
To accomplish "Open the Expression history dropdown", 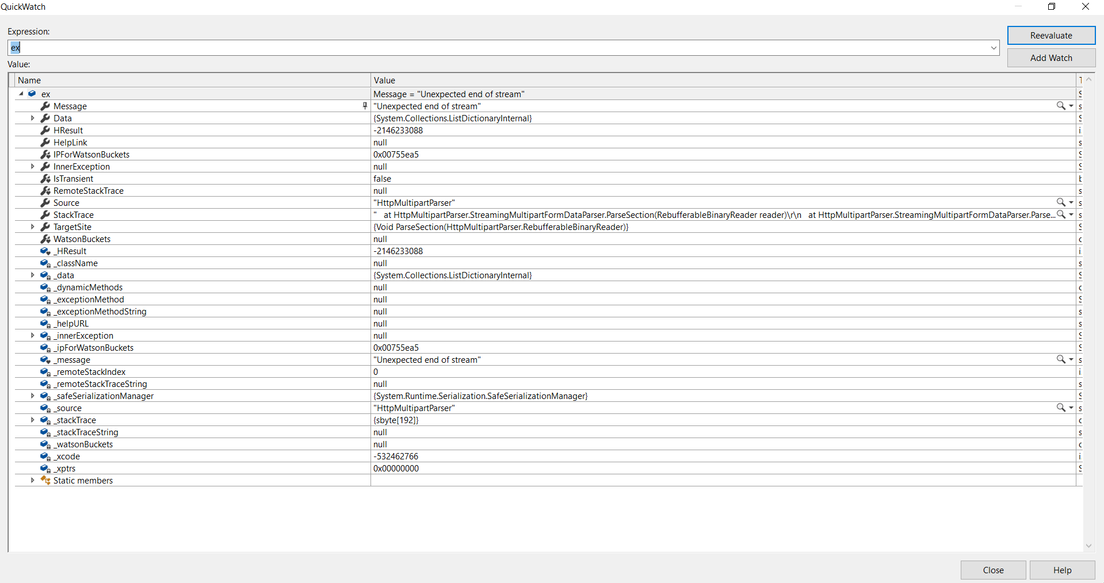I will 994,48.
